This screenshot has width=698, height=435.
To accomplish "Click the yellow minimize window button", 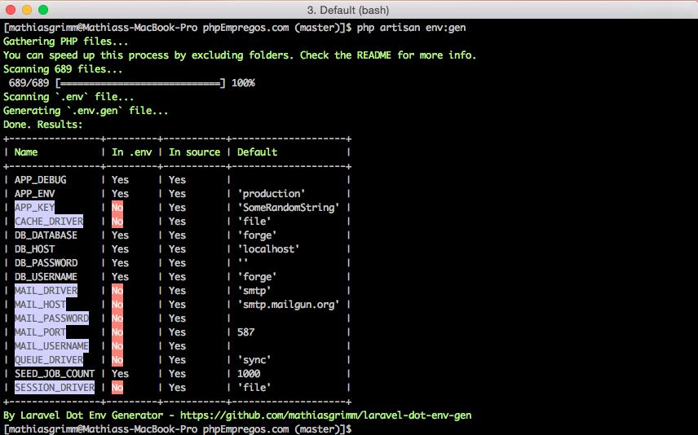I will [27, 10].
